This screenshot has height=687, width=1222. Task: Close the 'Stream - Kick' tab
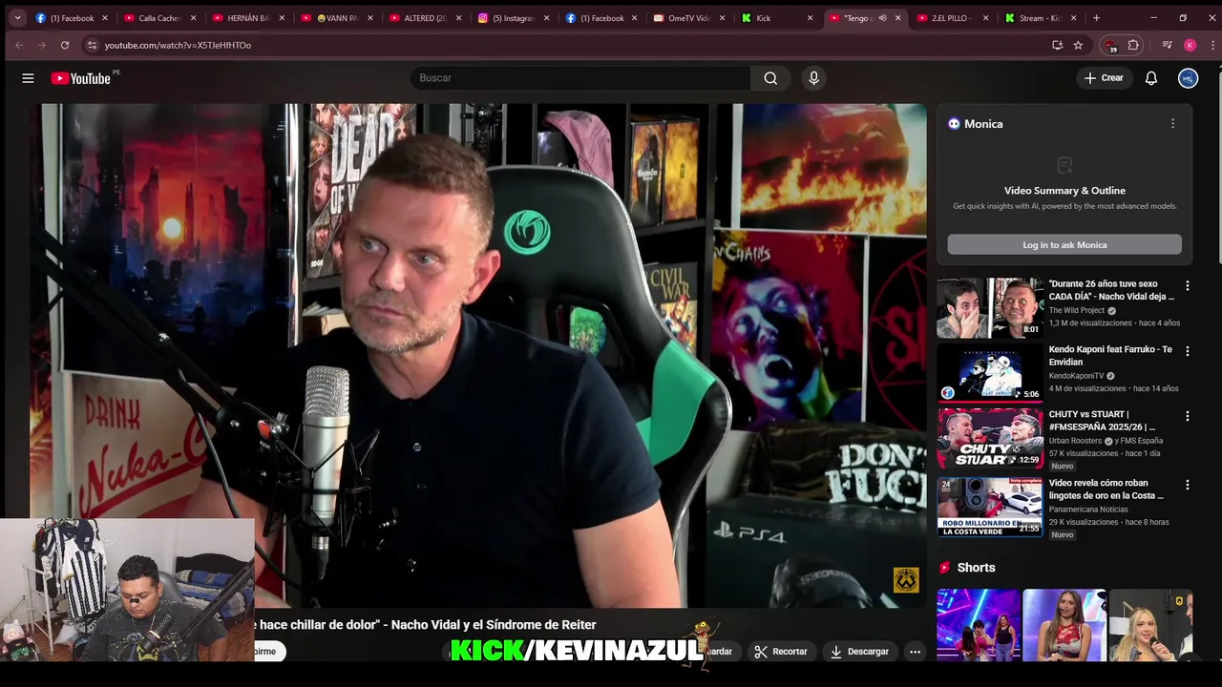1073,18
